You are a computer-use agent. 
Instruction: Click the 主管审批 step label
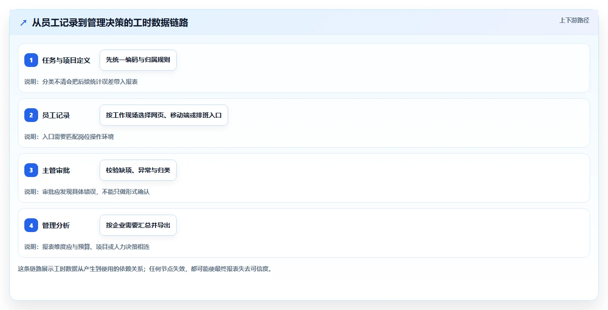tap(56, 171)
